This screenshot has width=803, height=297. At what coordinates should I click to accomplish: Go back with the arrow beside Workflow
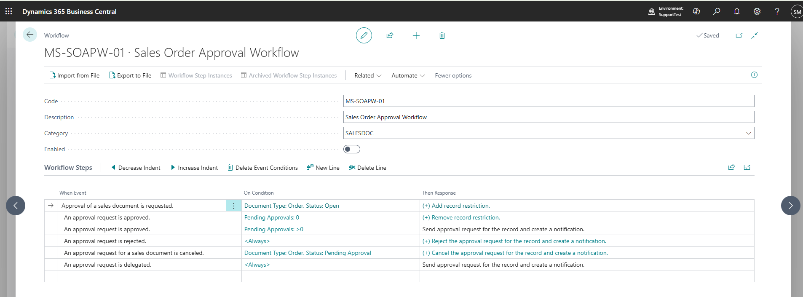[30, 35]
